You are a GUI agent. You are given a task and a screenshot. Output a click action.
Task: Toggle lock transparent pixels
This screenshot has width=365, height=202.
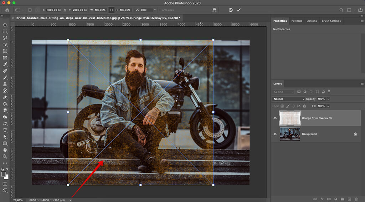282,106
